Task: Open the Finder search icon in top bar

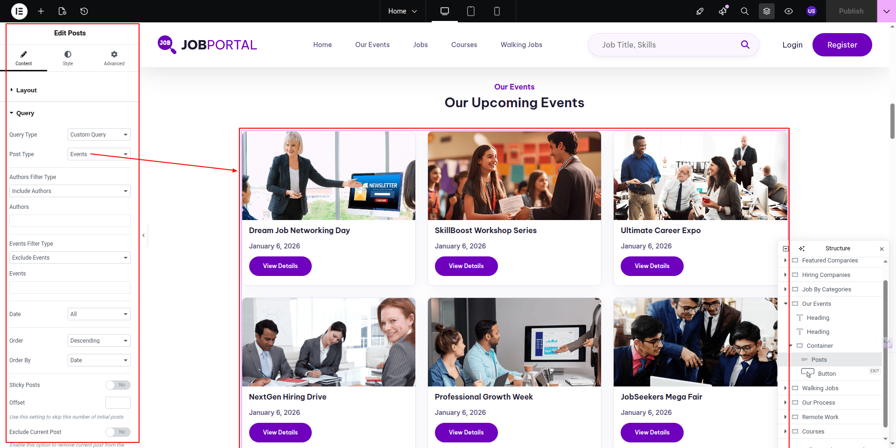Action: (x=744, y=11)
